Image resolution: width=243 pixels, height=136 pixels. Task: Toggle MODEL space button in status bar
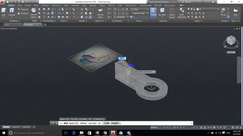tap(154, 128)
